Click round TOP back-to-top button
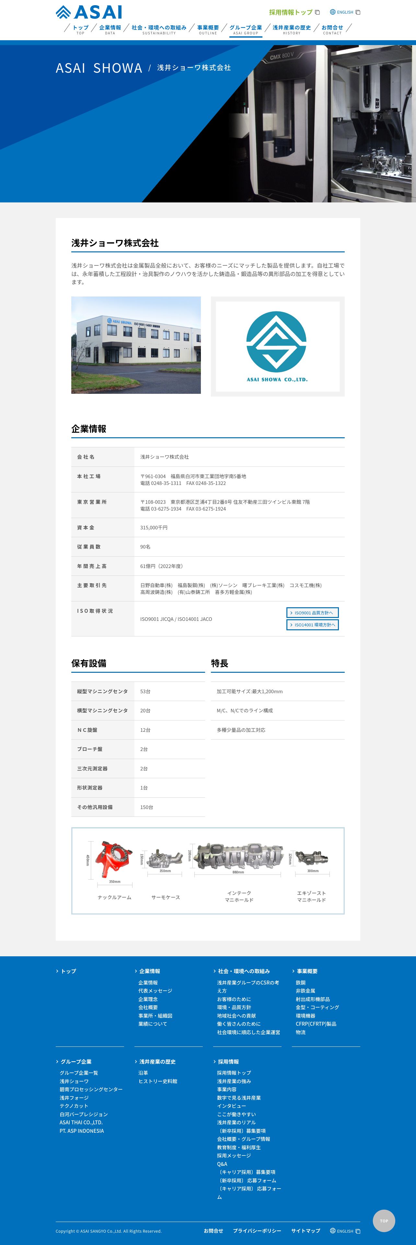 (x=384, y=1221)
